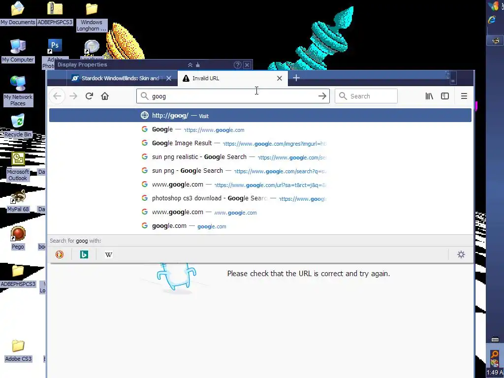Reload the current page

[x=89, y=96]
